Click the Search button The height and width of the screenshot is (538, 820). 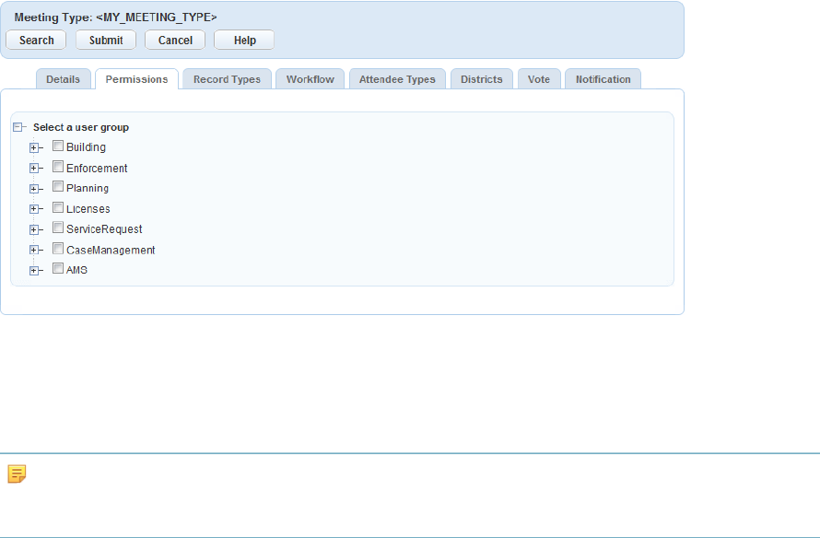point(36,41)
